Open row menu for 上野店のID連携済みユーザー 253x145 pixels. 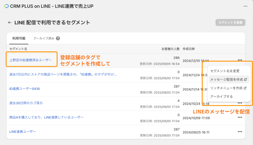pyautogui.click(x=240, y=60)
